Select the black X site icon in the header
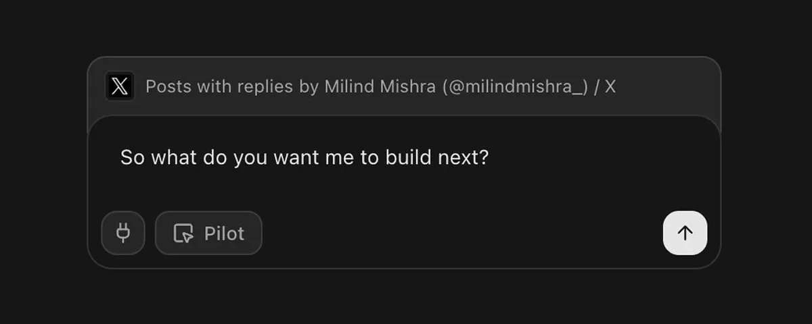Screen dimensions: 812x324 120,86
